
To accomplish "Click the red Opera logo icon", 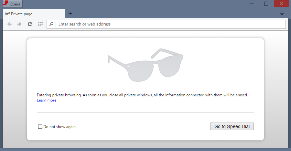I will pyautogui.click(x=5, y=3).
